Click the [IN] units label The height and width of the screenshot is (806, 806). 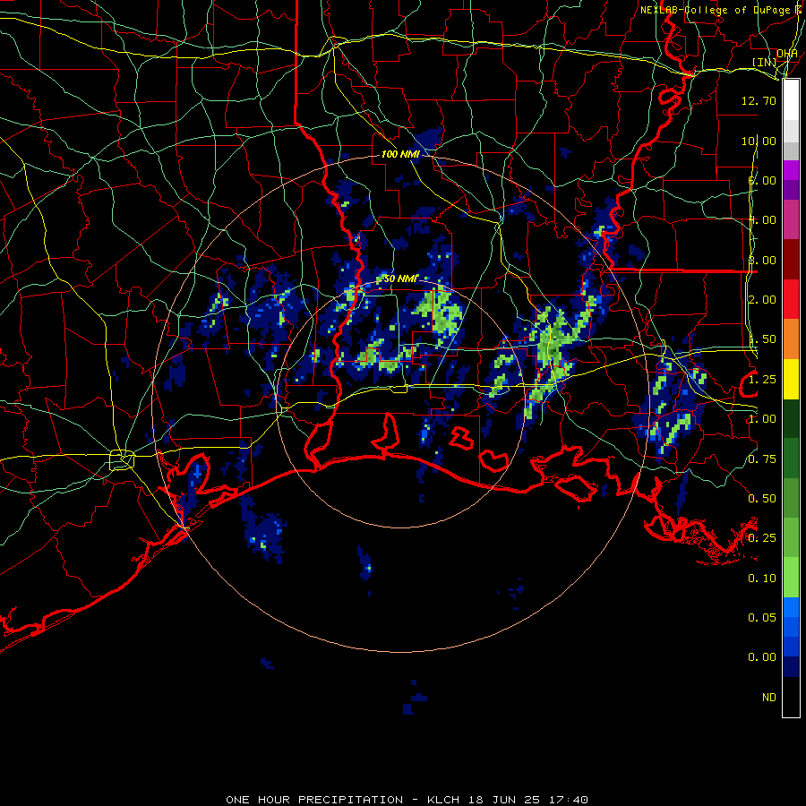pyautogui.click(x=765, y=62)
